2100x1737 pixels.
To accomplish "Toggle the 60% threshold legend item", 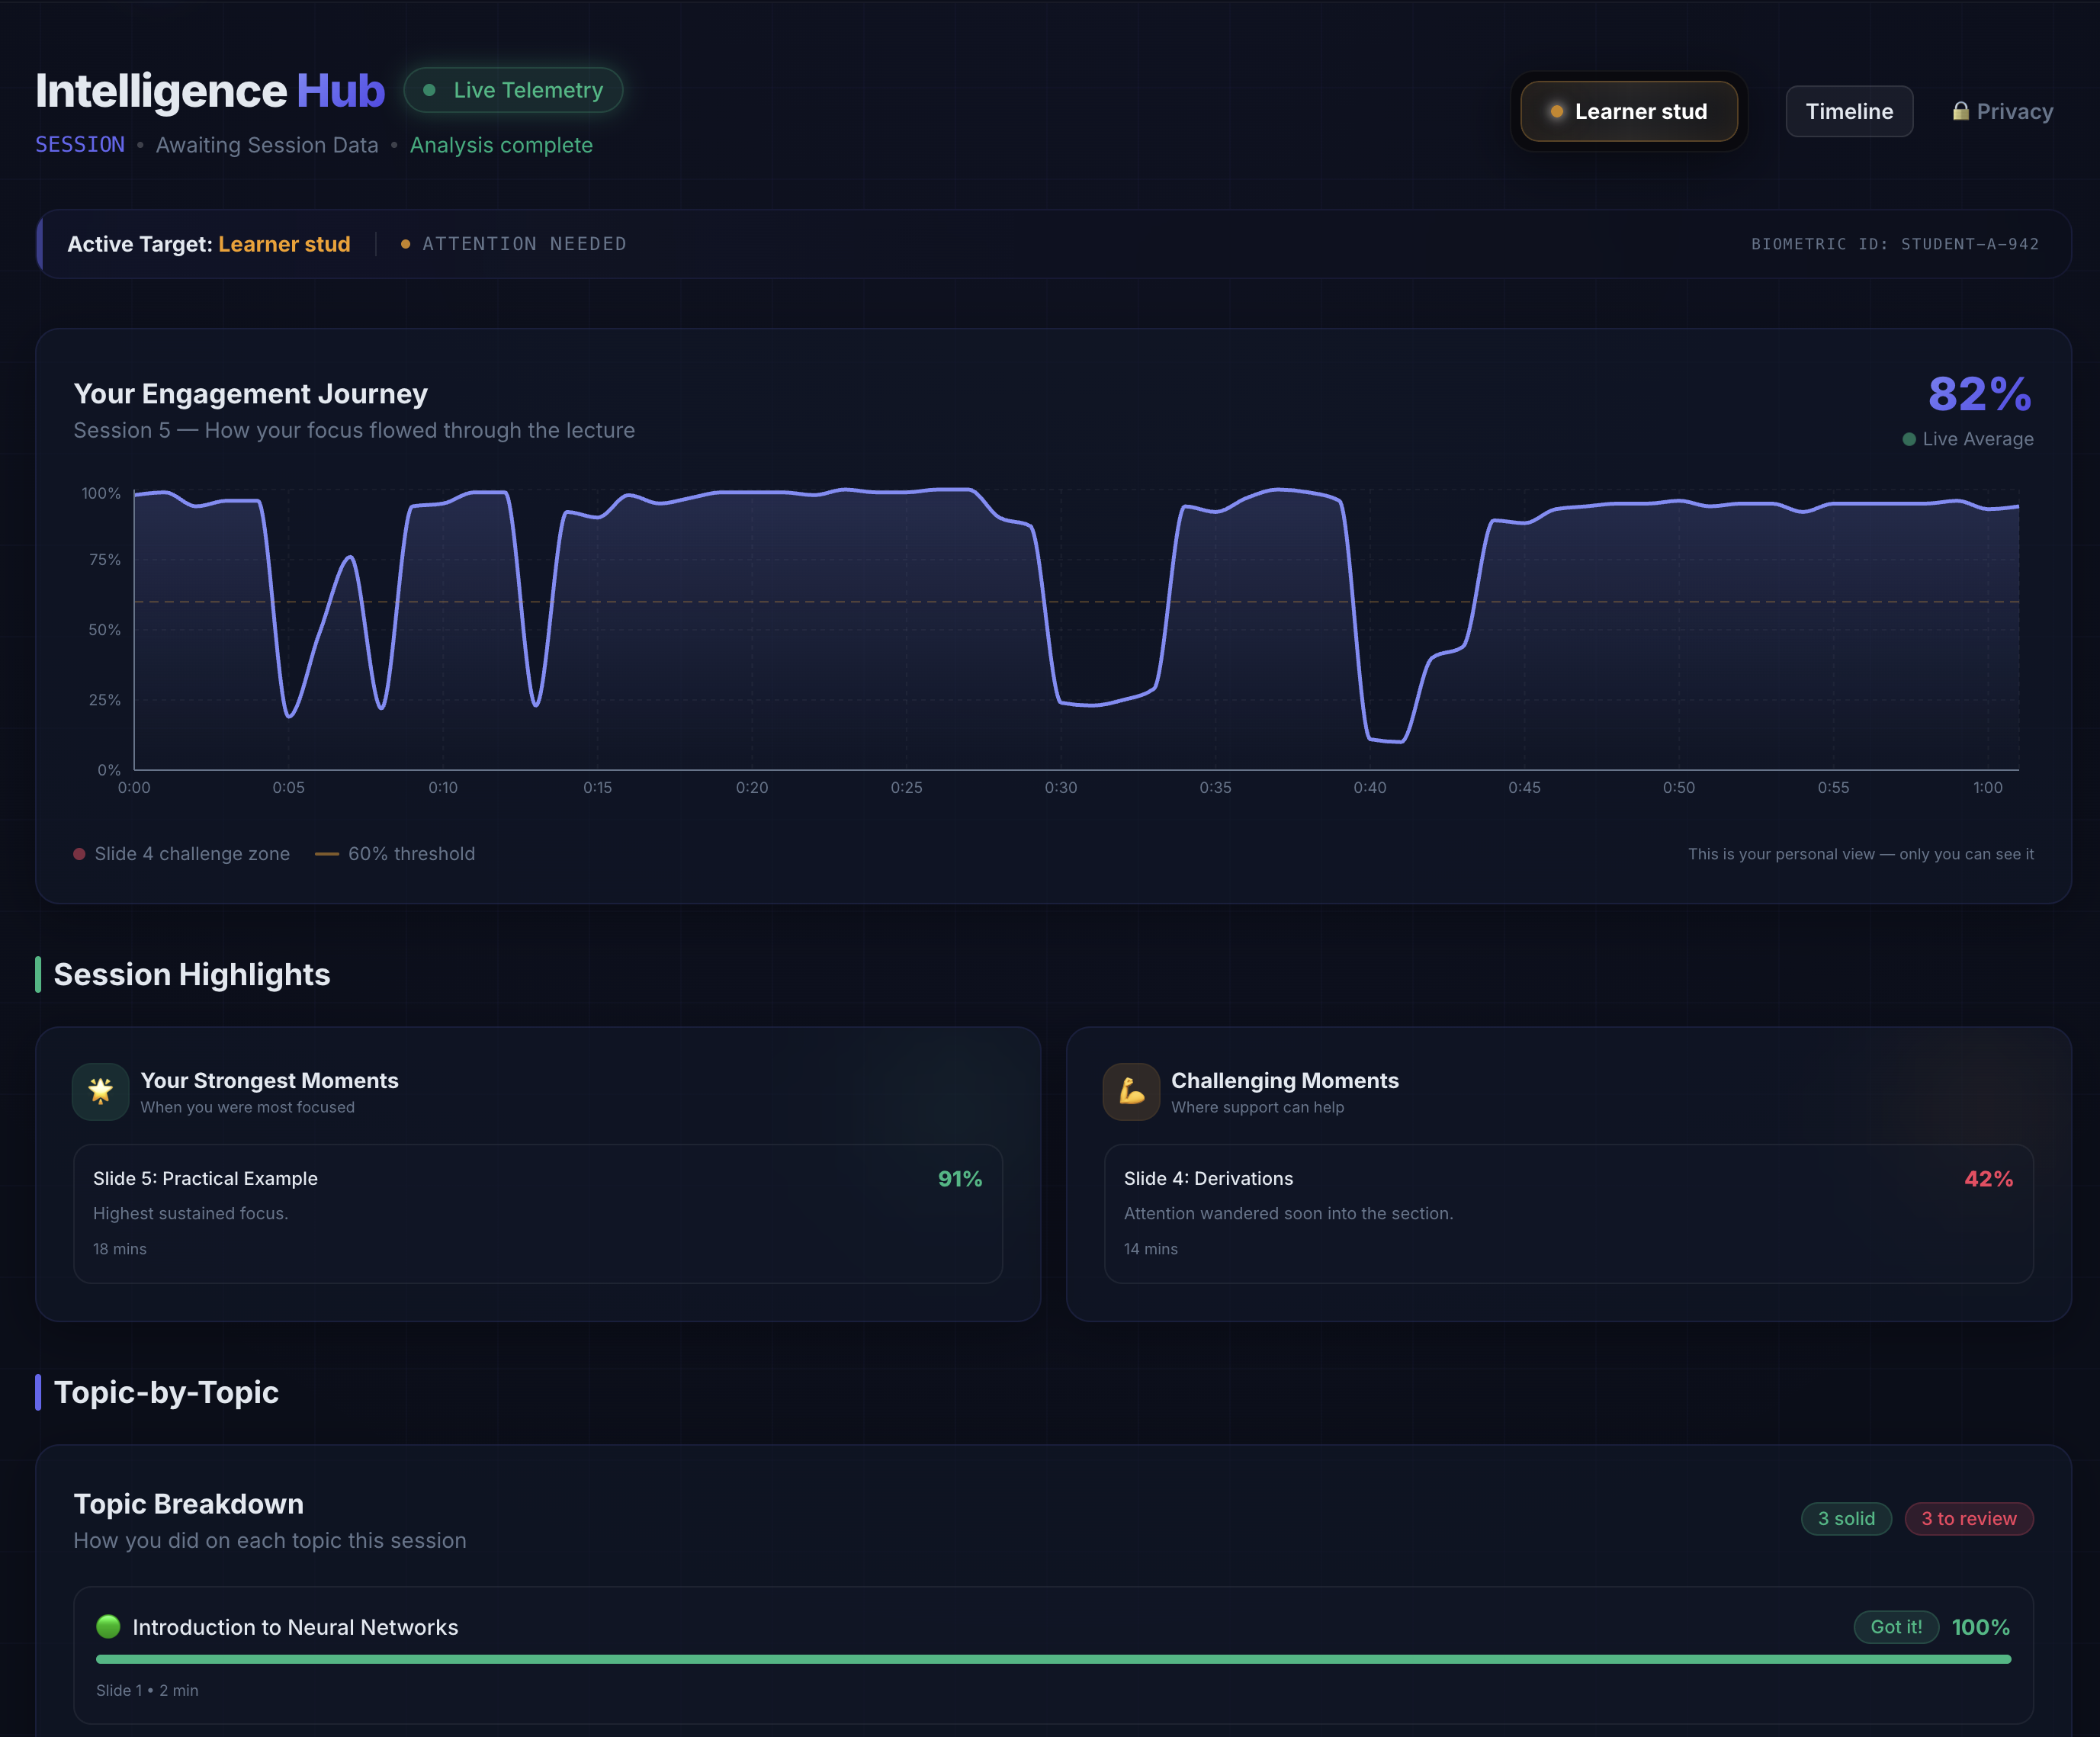I will [396, 854].
